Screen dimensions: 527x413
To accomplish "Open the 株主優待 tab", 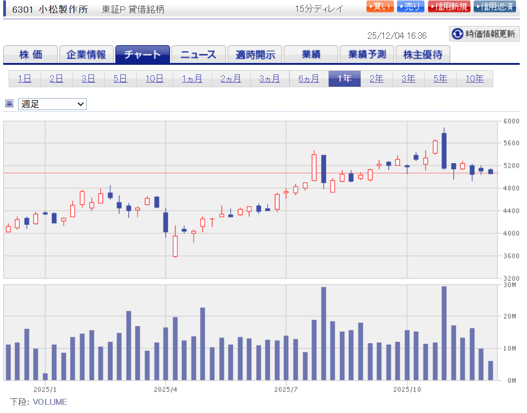I will (x=423, y=55).
